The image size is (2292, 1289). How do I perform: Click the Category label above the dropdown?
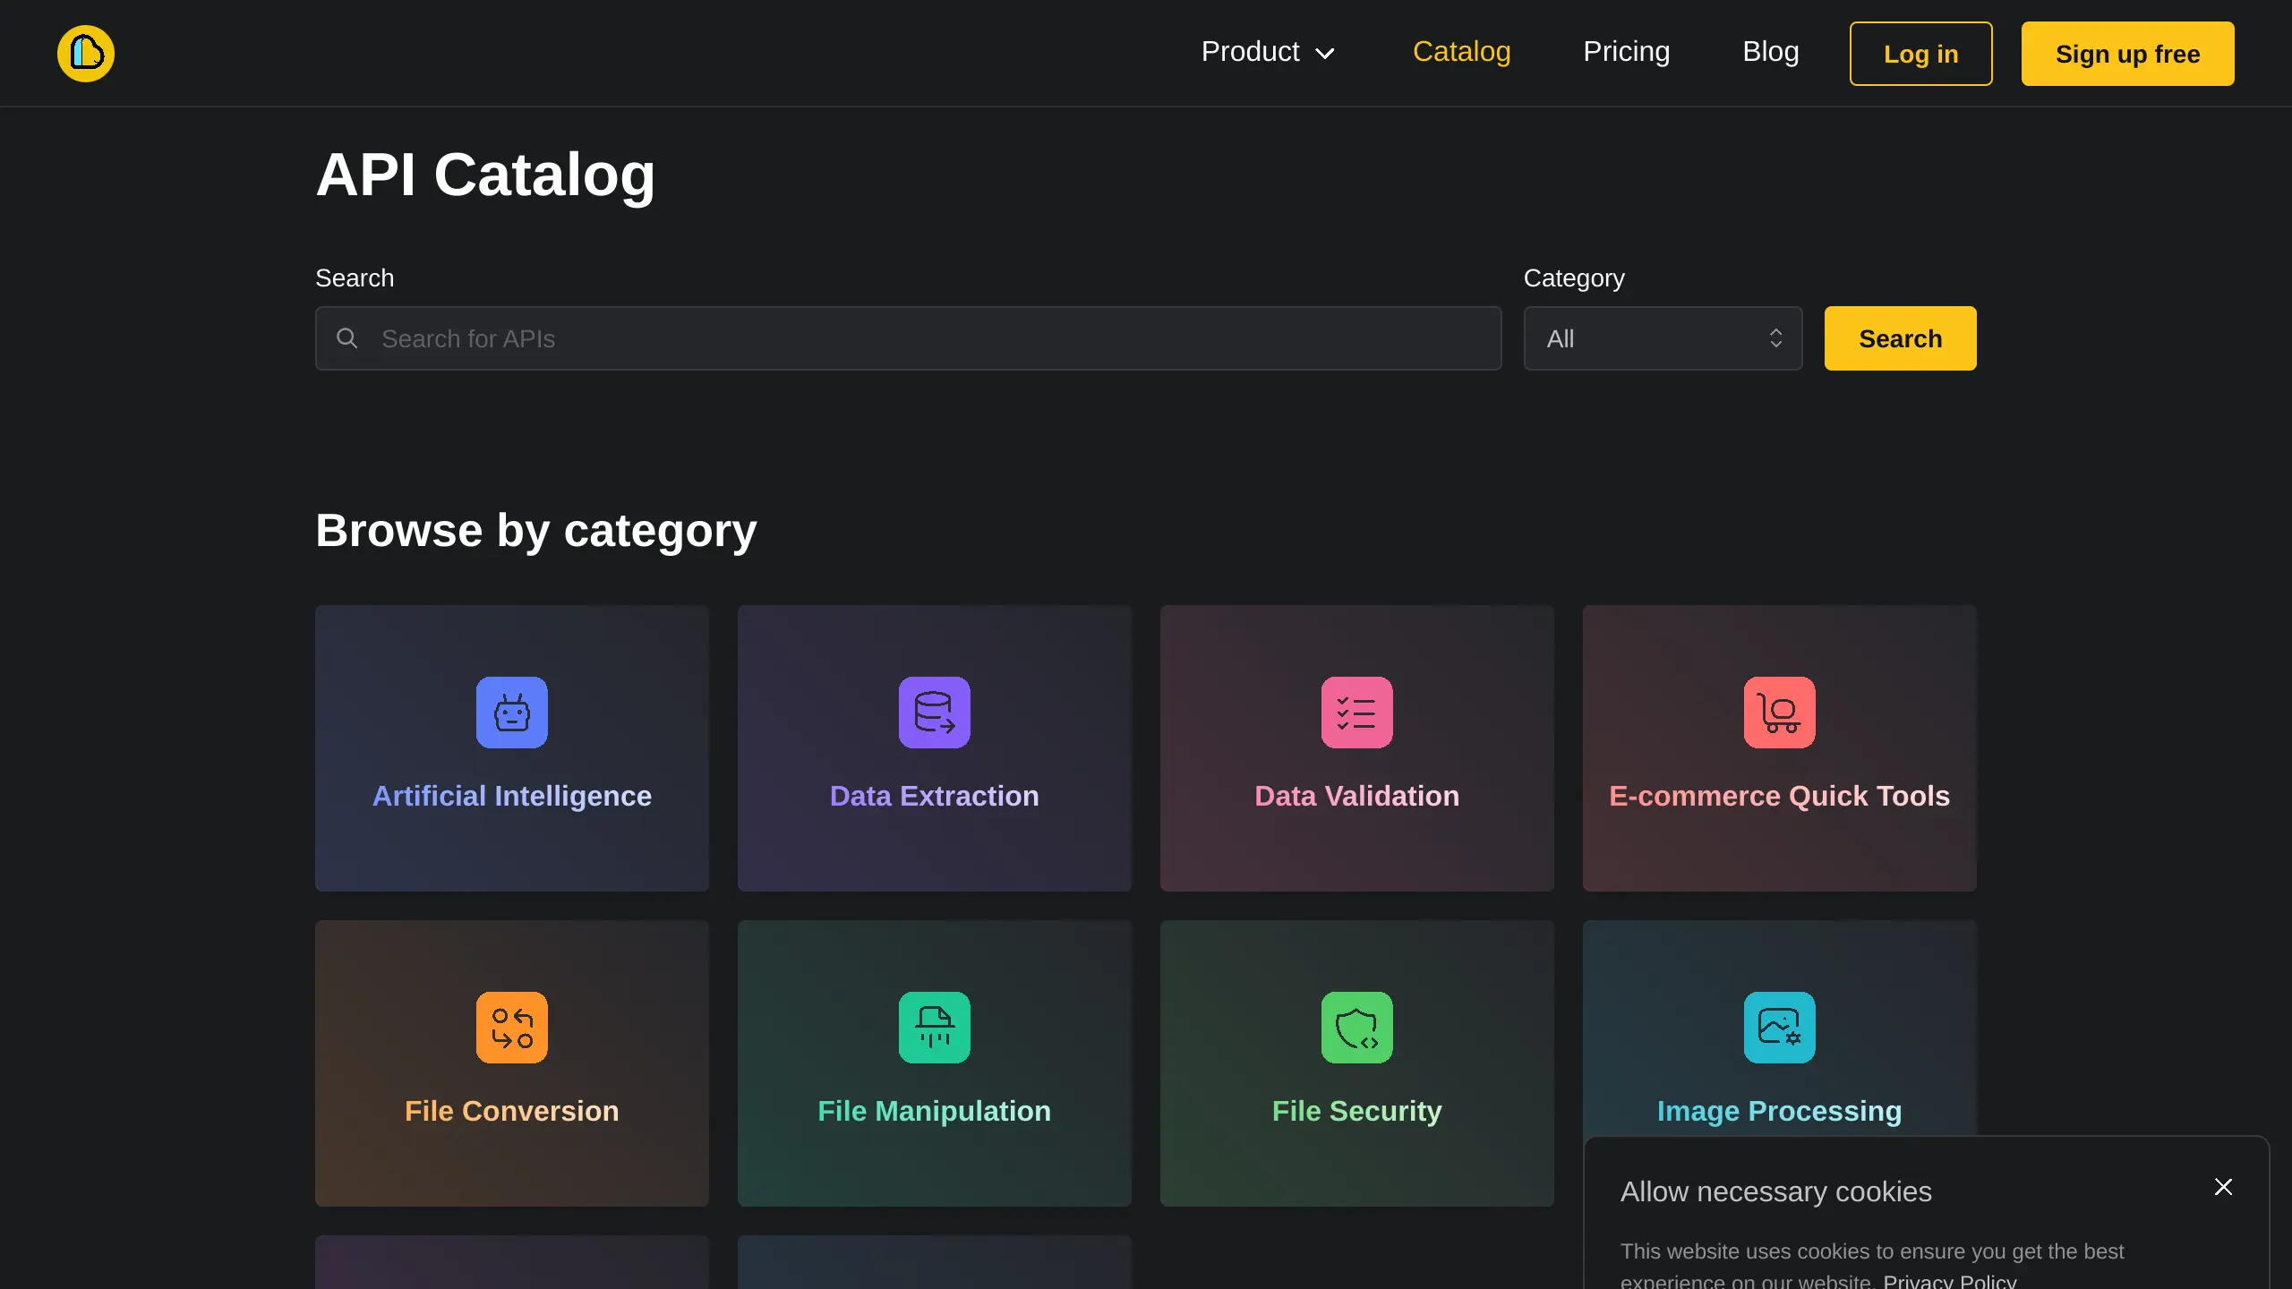tap(1574, 278)
